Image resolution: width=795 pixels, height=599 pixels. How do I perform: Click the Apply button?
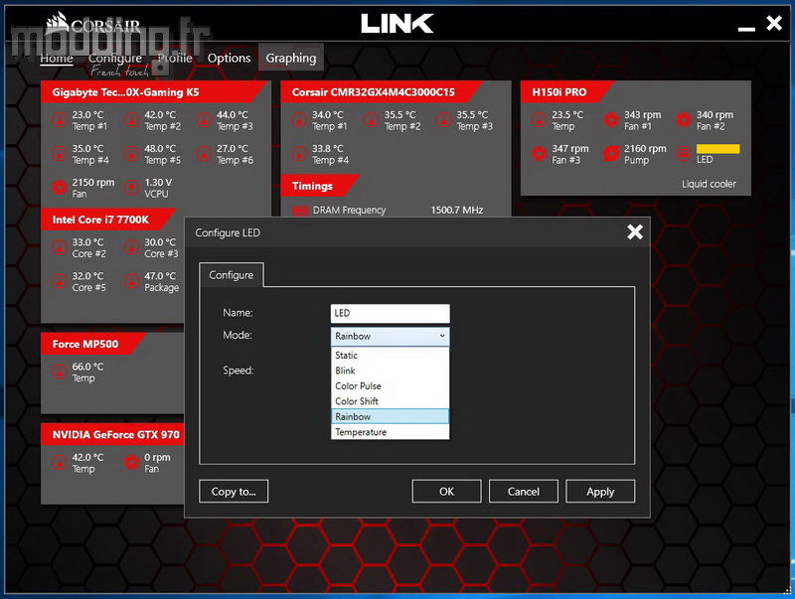pos(600,492)
